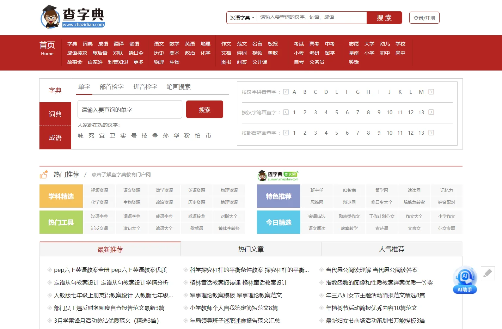Screen dimensions: 502x329
Task: Open 成语接龙 in the navigation bar
Action: click(x=77, y=53)
